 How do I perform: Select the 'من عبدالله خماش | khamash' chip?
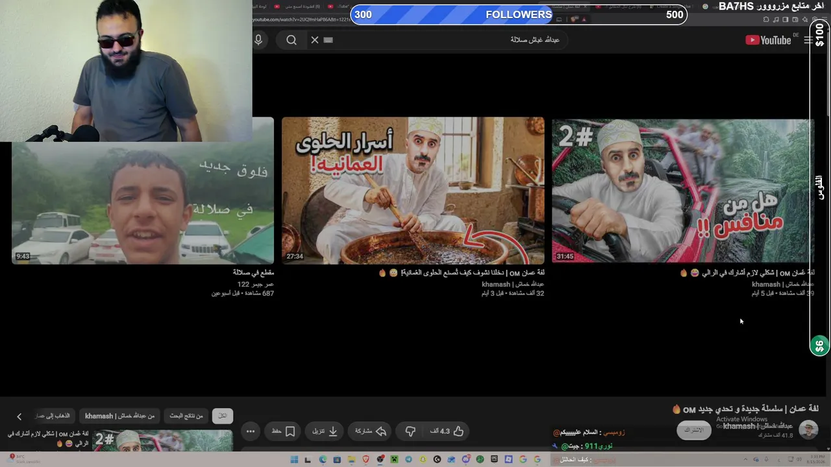pyautogui.click(x=119, y=416)
